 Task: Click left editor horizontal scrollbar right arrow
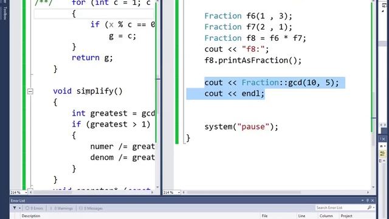point(153,192)
